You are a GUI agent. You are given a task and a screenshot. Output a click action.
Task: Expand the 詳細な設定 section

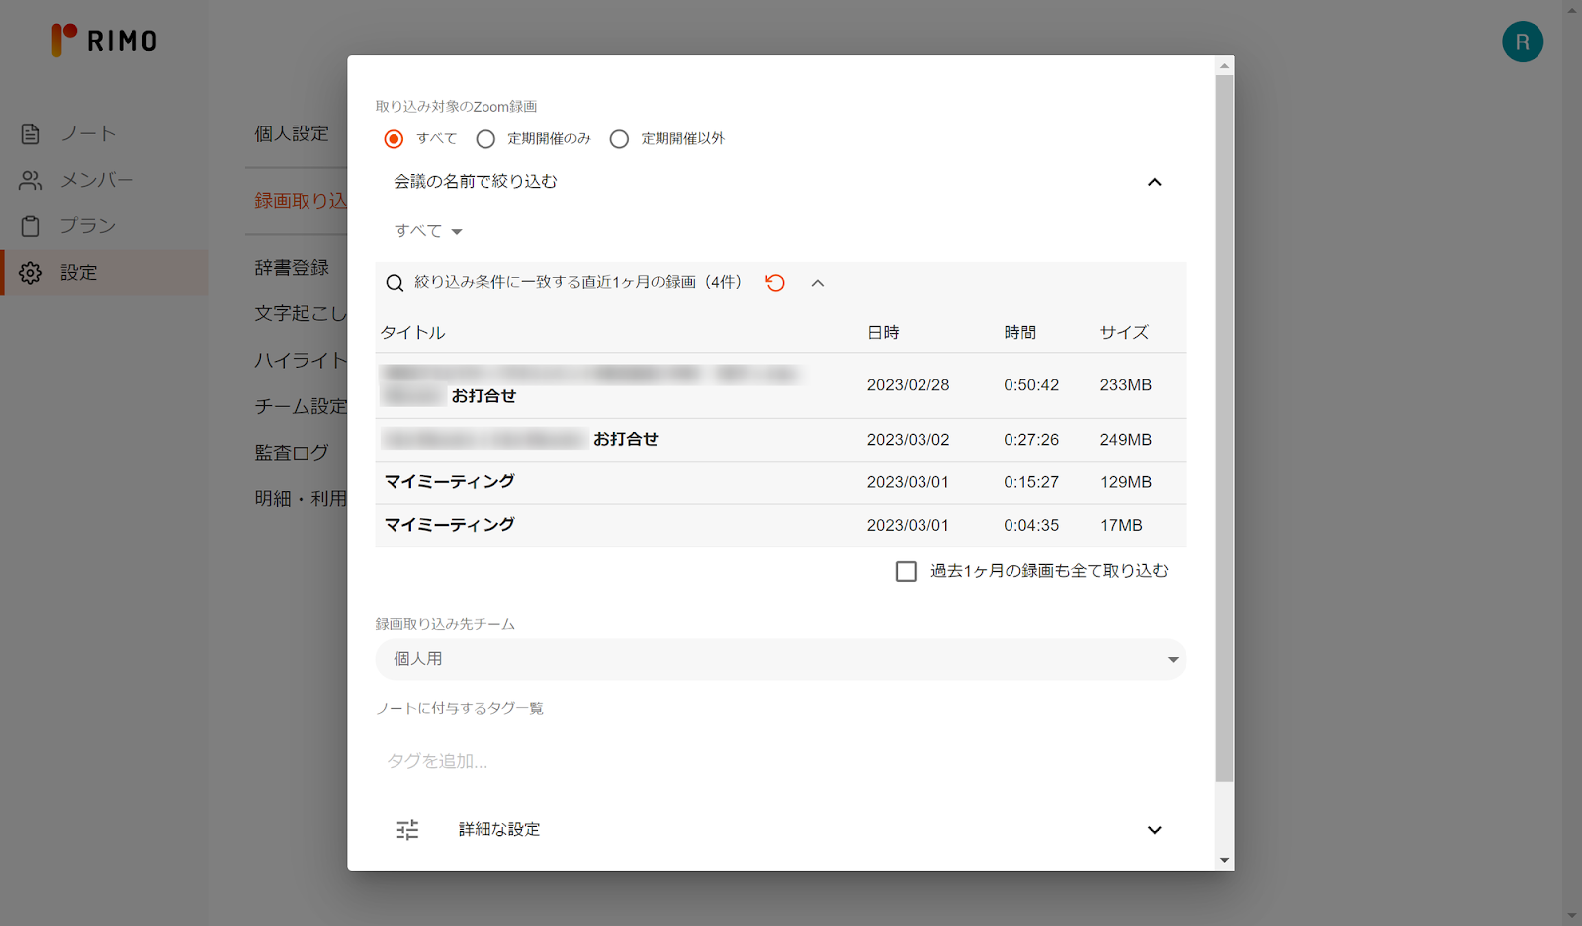pos(1154,830)
